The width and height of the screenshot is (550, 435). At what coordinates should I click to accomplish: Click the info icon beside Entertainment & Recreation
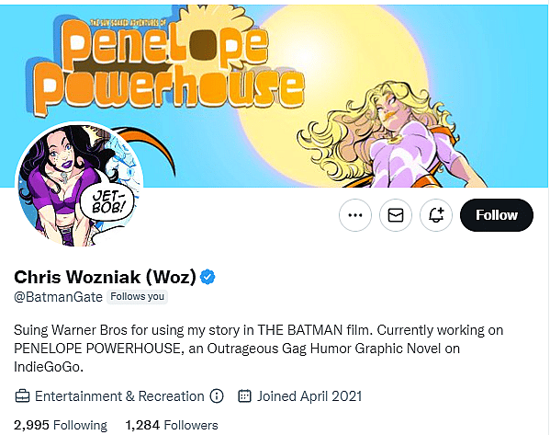tap(217, 396)
